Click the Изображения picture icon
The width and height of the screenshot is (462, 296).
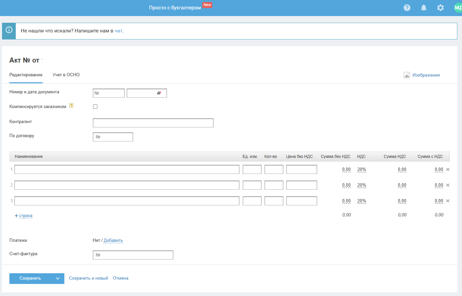click(407, 75)
